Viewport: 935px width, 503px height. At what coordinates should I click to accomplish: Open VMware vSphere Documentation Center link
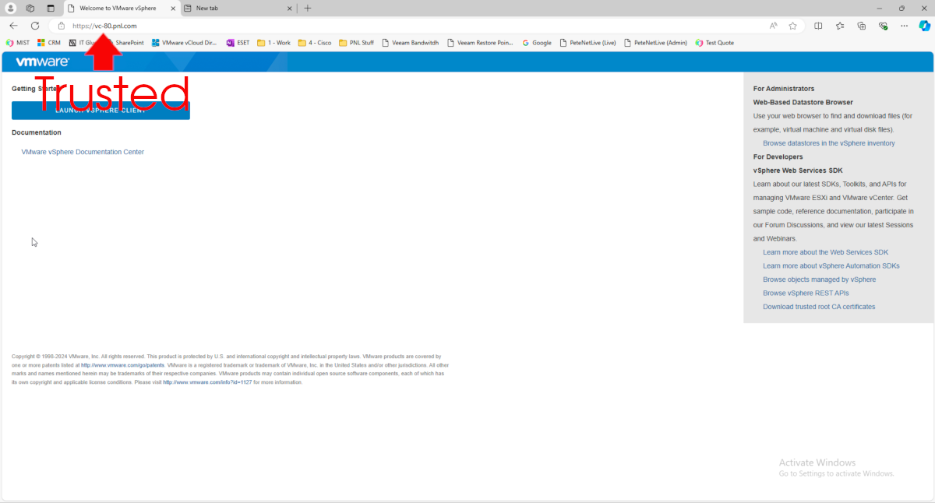pos(83,152)
